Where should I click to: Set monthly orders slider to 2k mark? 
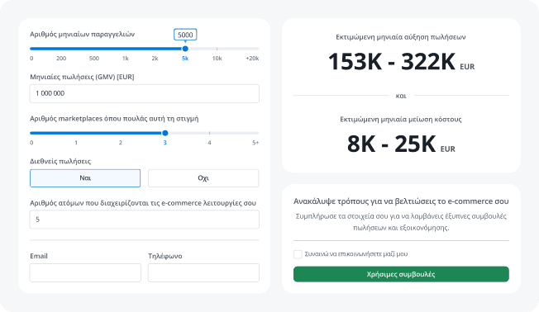pyautogui.click(x=155, y=49)
